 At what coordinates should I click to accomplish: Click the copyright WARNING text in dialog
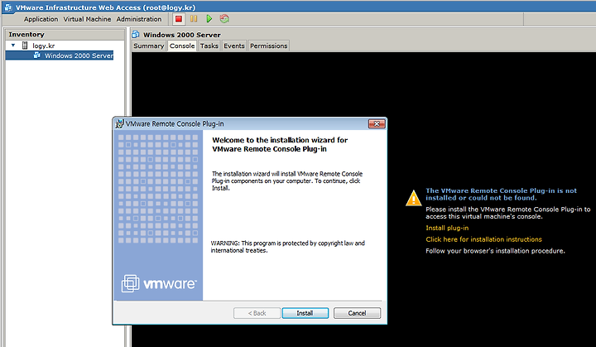(288, 247)
